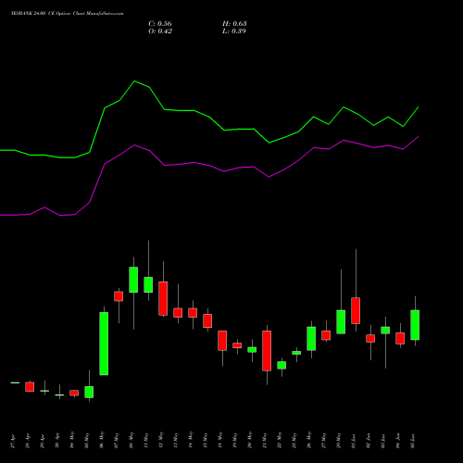463x463 pixels.
Task: Click the 21 May date label
Action: (265, 440)
